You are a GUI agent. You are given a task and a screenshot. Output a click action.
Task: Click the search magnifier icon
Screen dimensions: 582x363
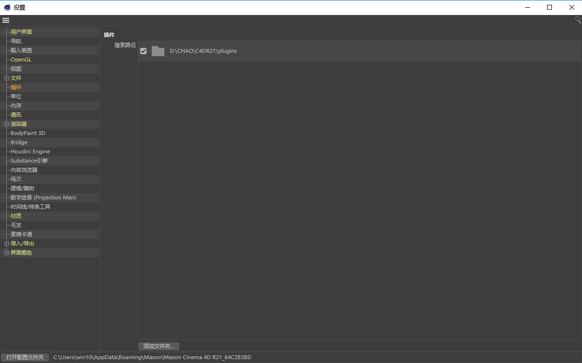click(578, 20)
